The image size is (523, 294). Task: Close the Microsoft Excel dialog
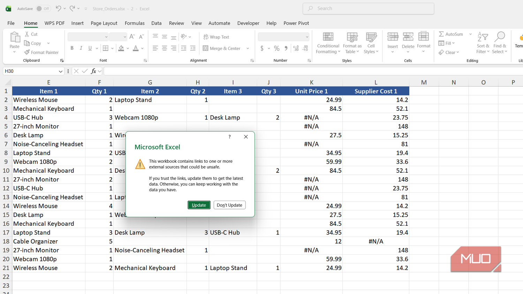click(x=246, y=137)
